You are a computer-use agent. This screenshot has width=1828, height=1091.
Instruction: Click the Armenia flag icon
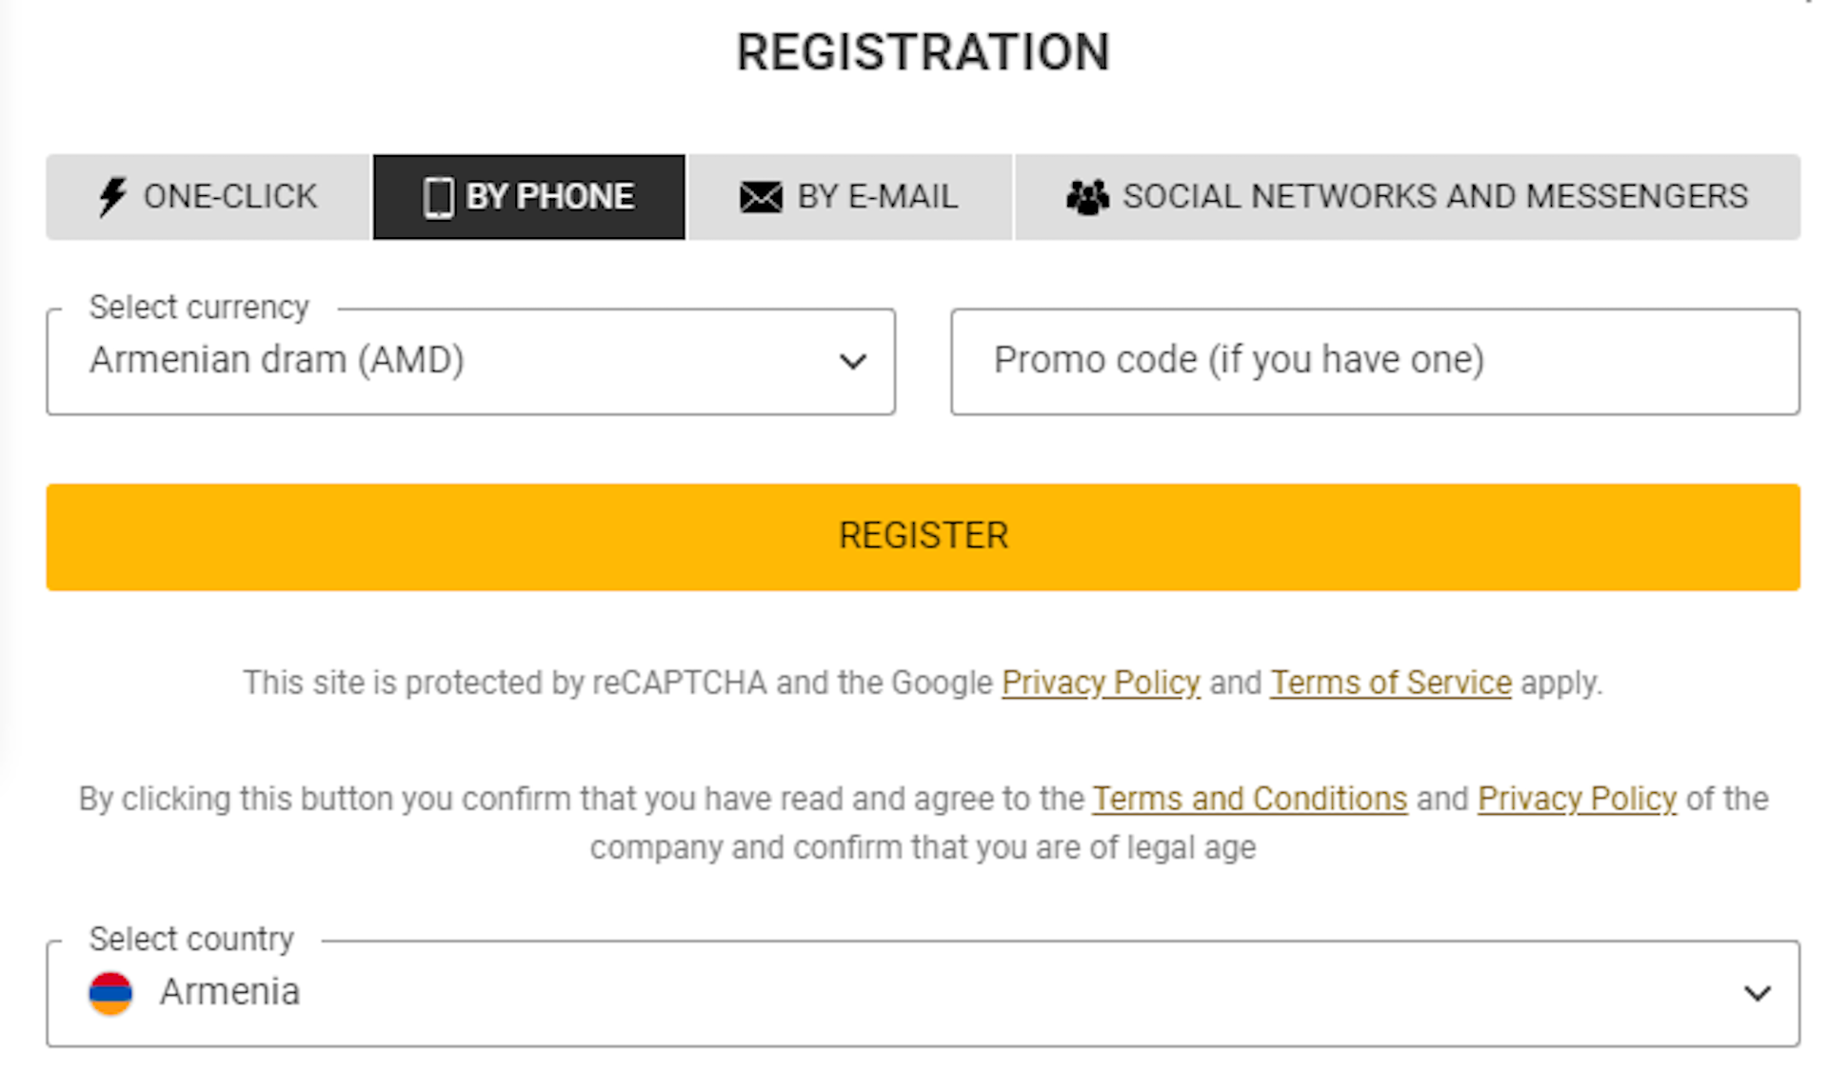pyautogui.click(x=110, y=993)
